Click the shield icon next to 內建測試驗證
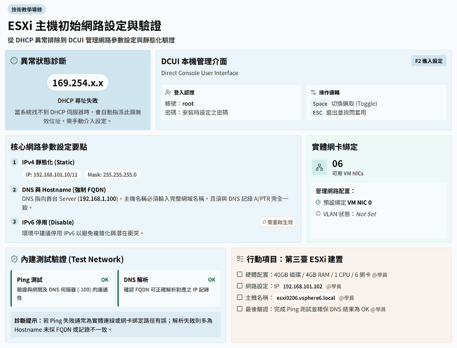457x348 pixels. pyautogui.click(x=14, y=259)
